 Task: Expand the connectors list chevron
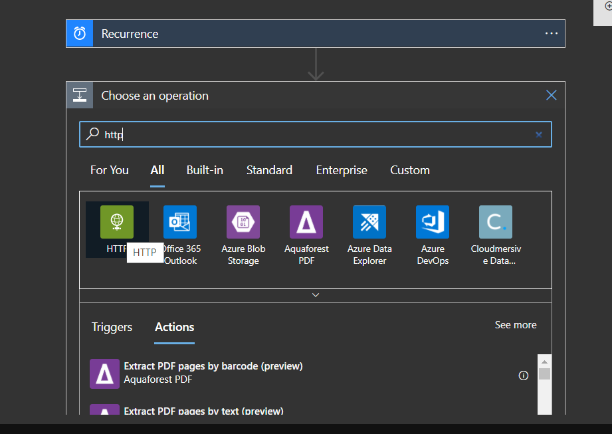click(x=316, y=295)
